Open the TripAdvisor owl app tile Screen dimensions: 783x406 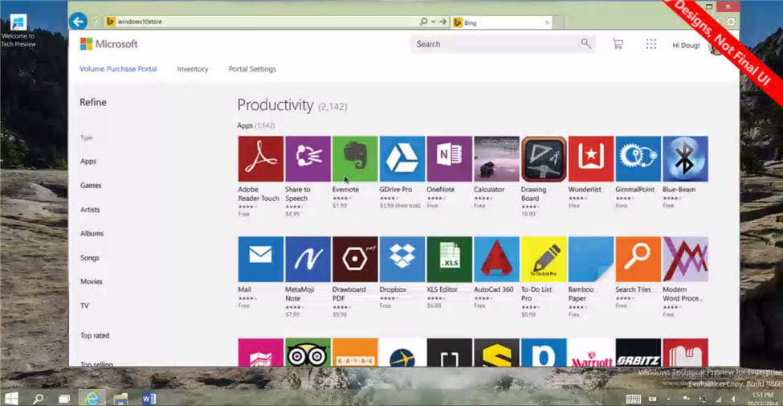[x=308, y=352]
